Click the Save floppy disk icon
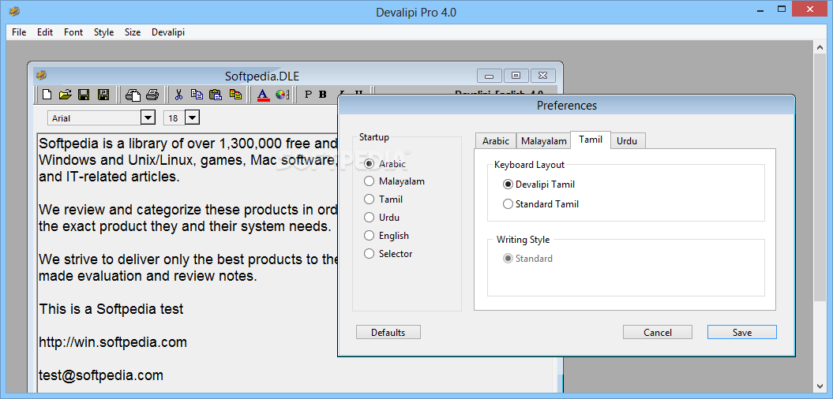 click(x=84, y=95)
